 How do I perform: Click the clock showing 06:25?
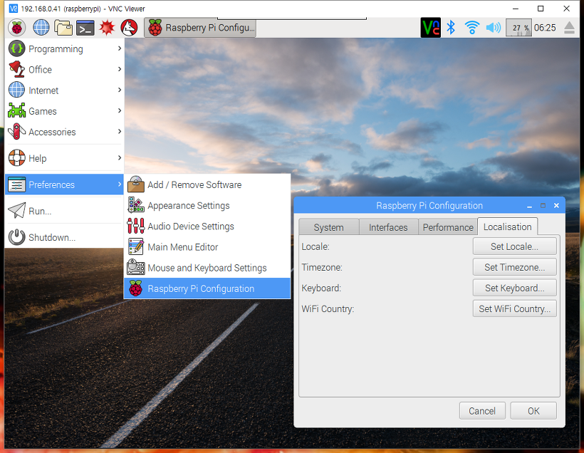545,28
